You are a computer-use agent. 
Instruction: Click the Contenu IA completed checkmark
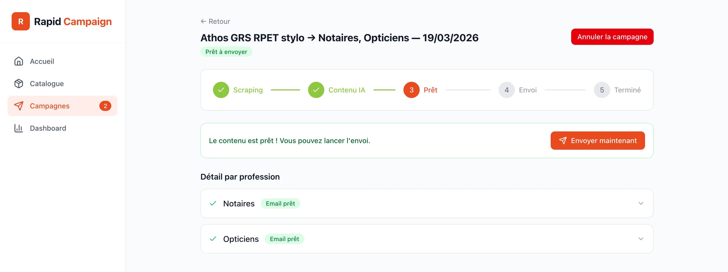point(316,90)
